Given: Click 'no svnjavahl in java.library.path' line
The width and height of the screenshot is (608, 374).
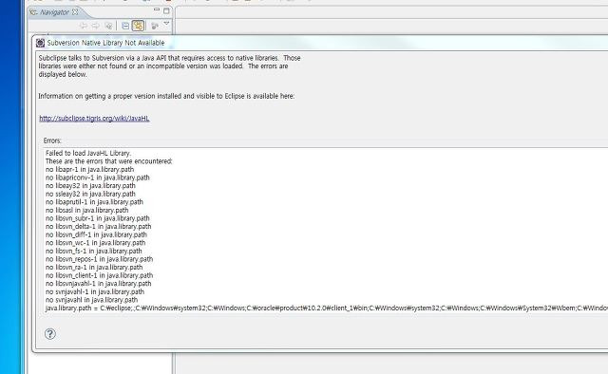Looking at the screenshot, I should [x=91, y=300].
